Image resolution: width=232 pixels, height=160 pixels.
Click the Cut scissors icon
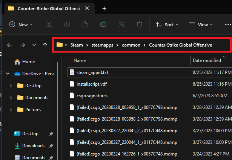[49, 24]
